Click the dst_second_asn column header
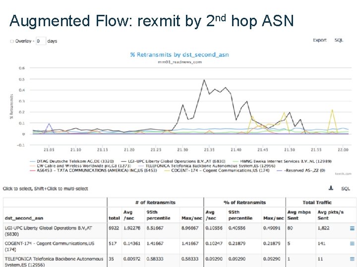This screenshot has width=357, height=267. pyautogui.click(x=24, y=218)
